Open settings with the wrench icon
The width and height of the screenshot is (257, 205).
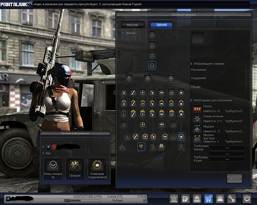tap(232, 198)
